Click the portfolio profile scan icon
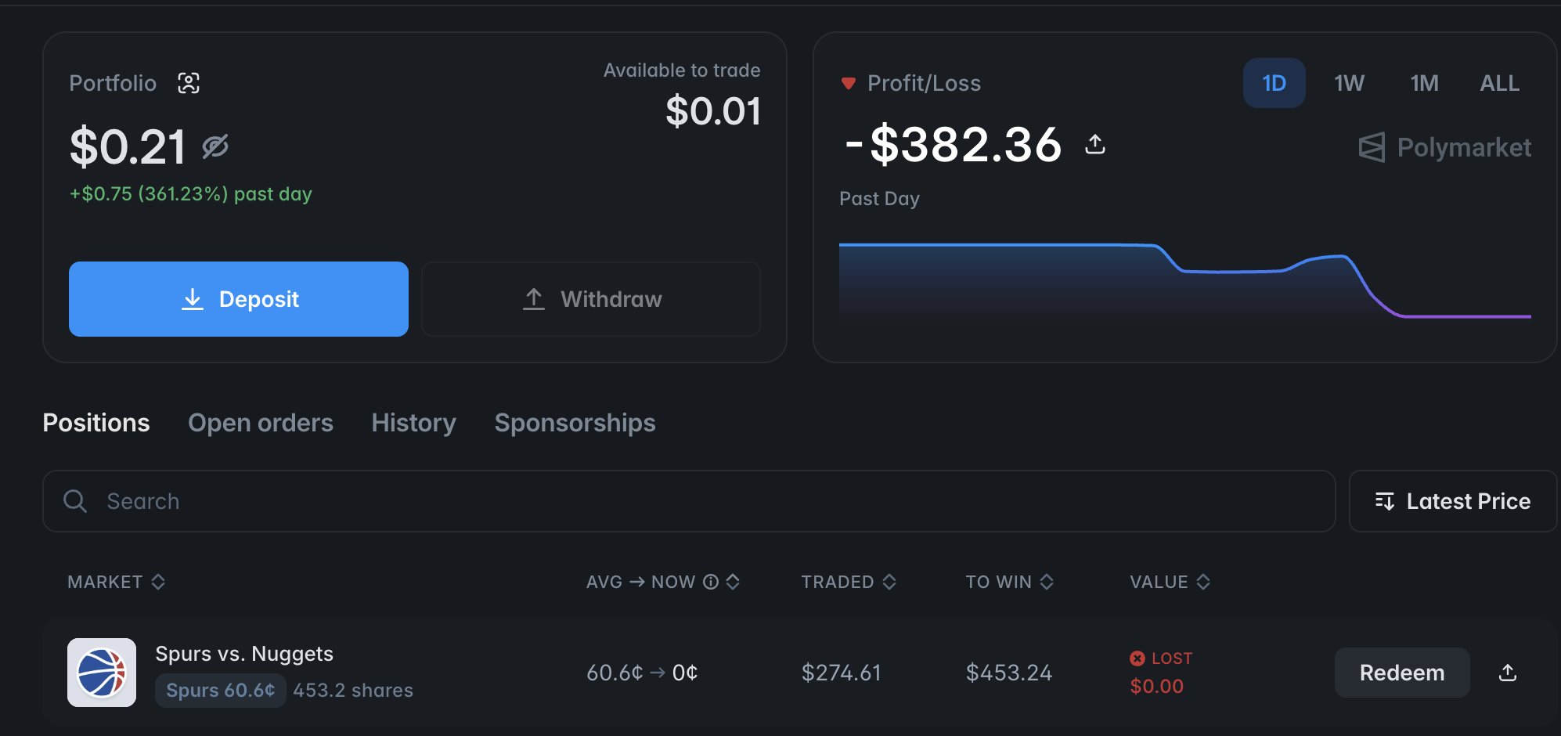Image resolution: width=1561 pixels, height=736 pixels. coord(189,83)
